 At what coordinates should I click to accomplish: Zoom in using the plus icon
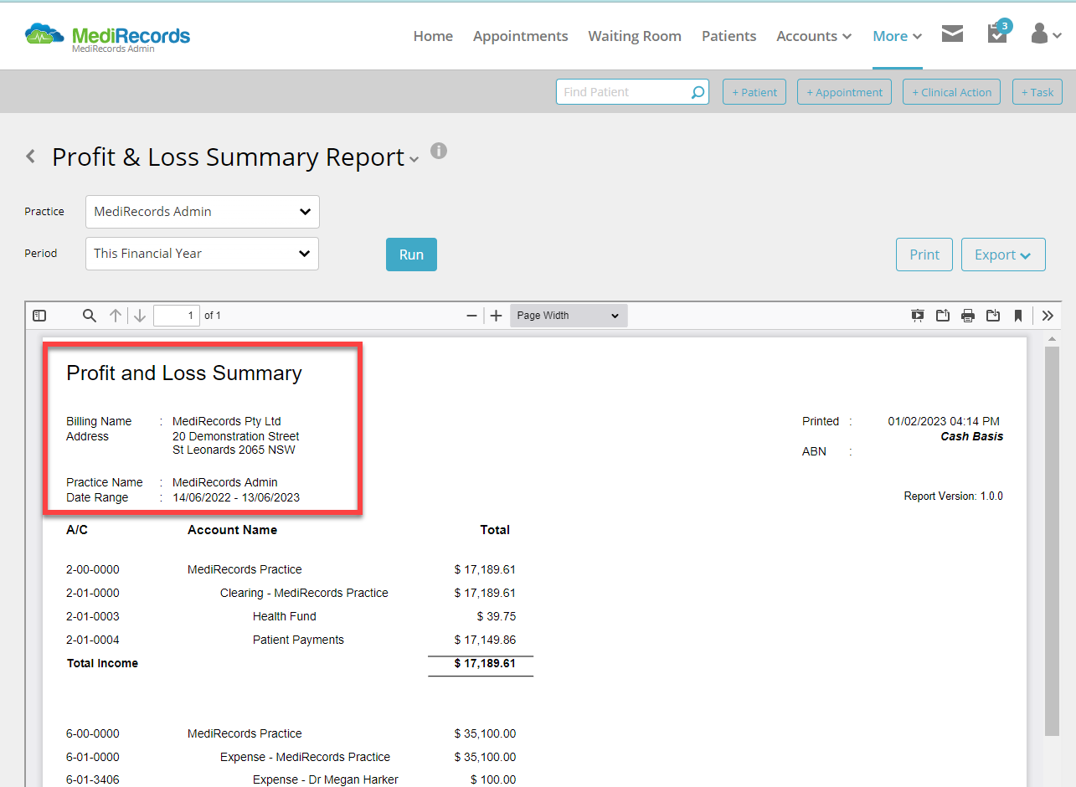496,316
